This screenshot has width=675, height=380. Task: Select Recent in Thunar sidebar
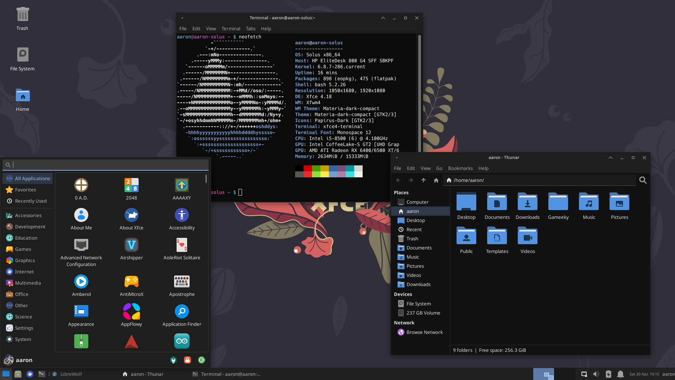coord(420,229)
